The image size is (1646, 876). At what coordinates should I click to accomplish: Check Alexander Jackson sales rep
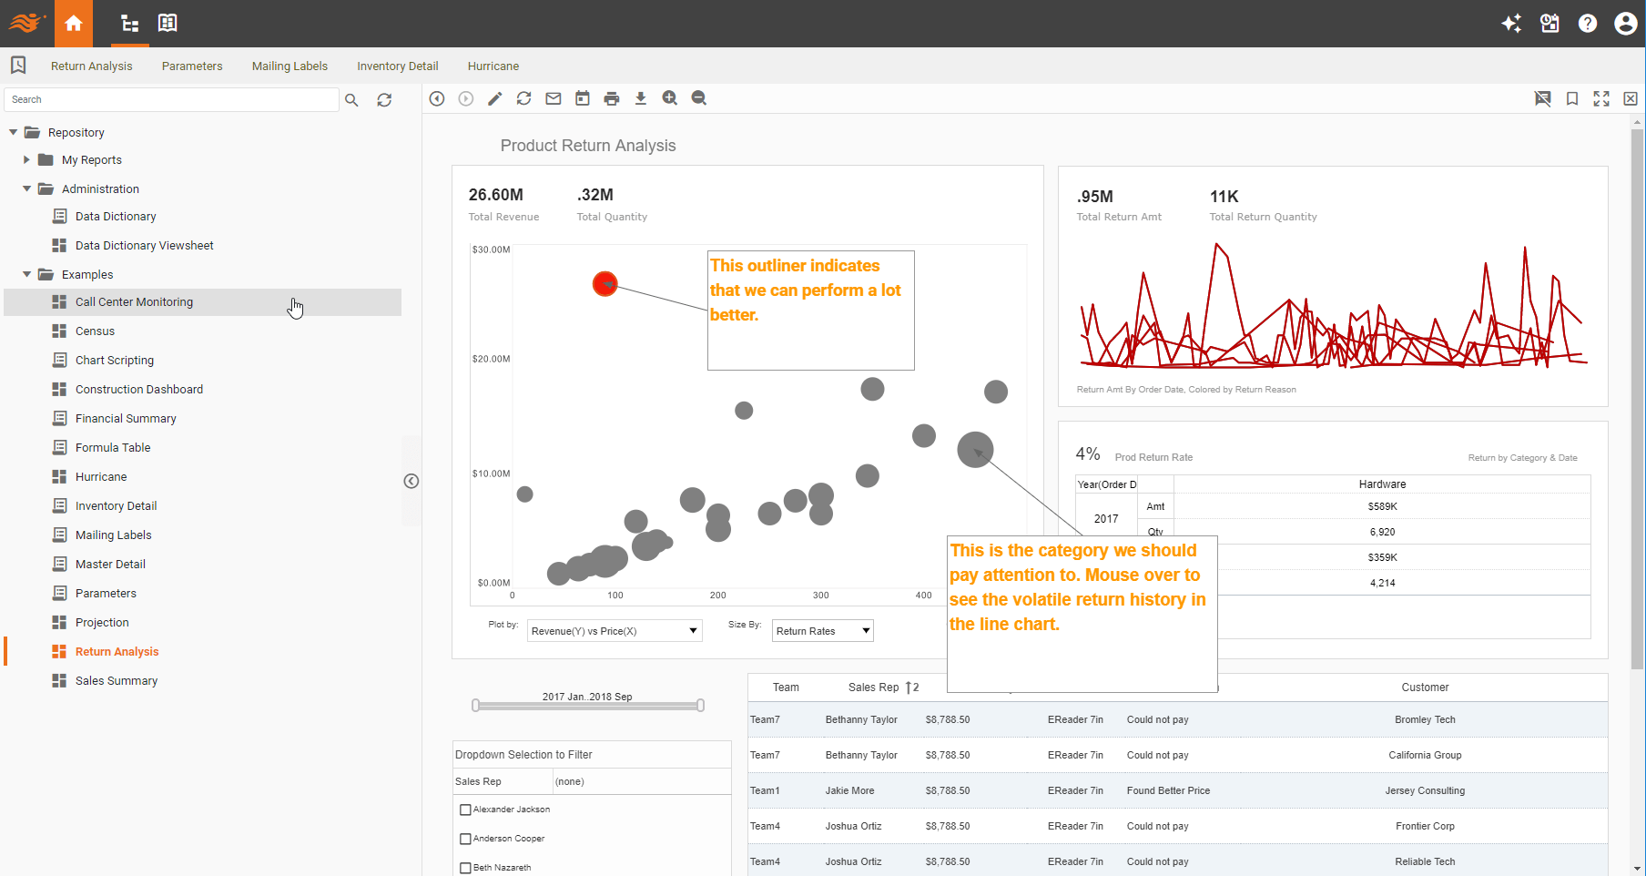click(465, 810)
